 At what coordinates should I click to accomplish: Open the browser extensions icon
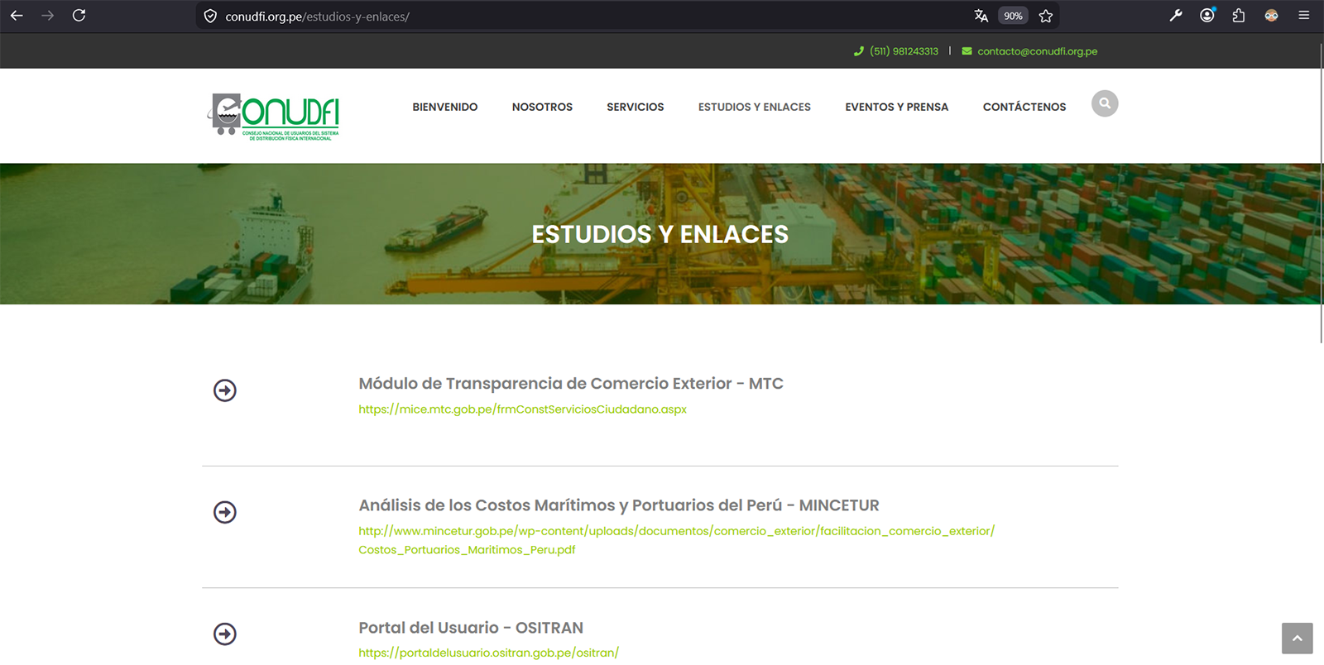click(1239, 16)
